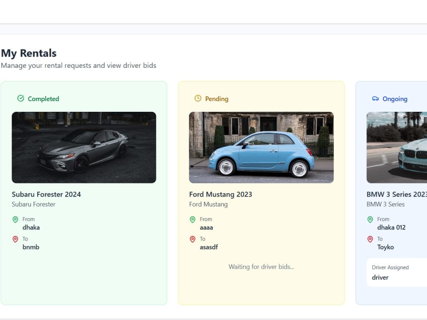Open the BMW 3 Series car photo

coord(397,148)
